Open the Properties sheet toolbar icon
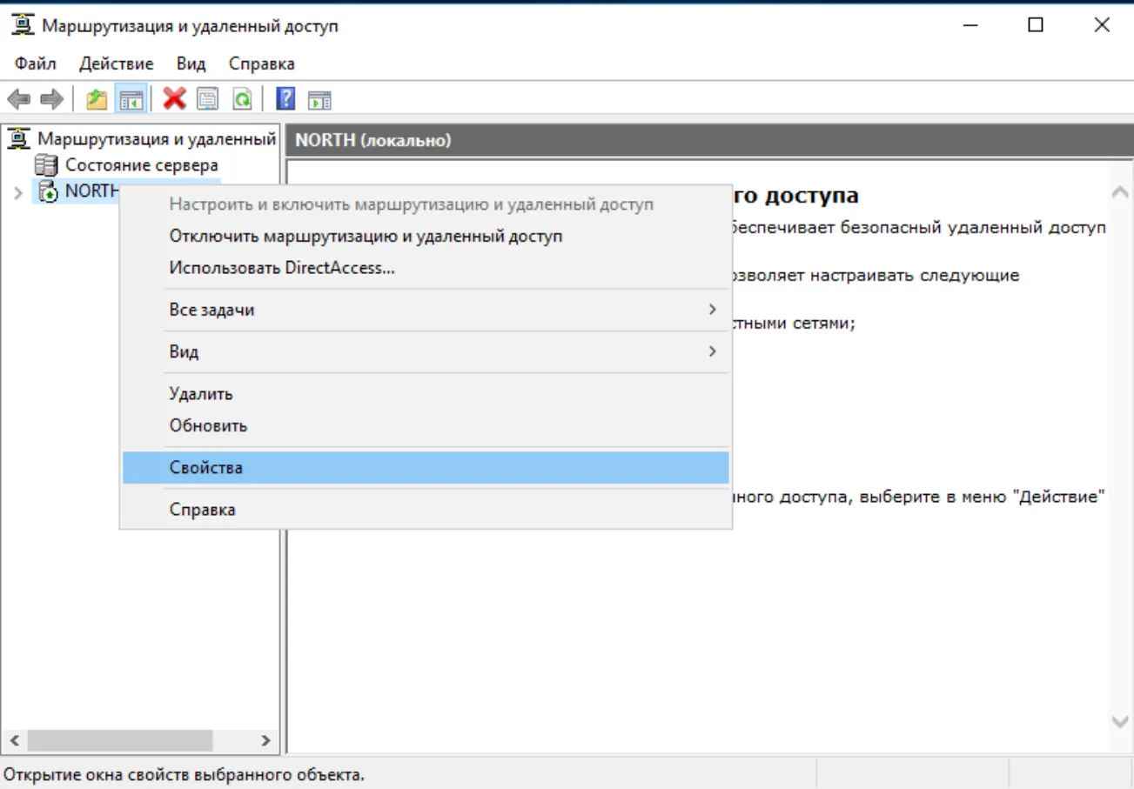Viewport: 1134px width, 789px height. click(x=208, y=99)
